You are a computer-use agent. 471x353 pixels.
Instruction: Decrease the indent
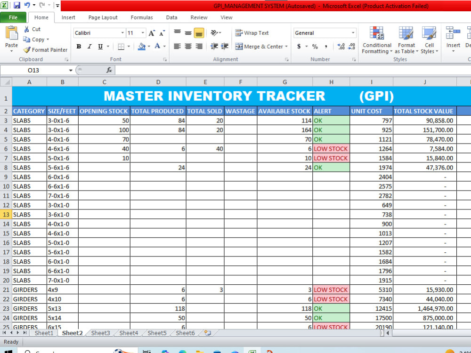click(x=214, y=47)
